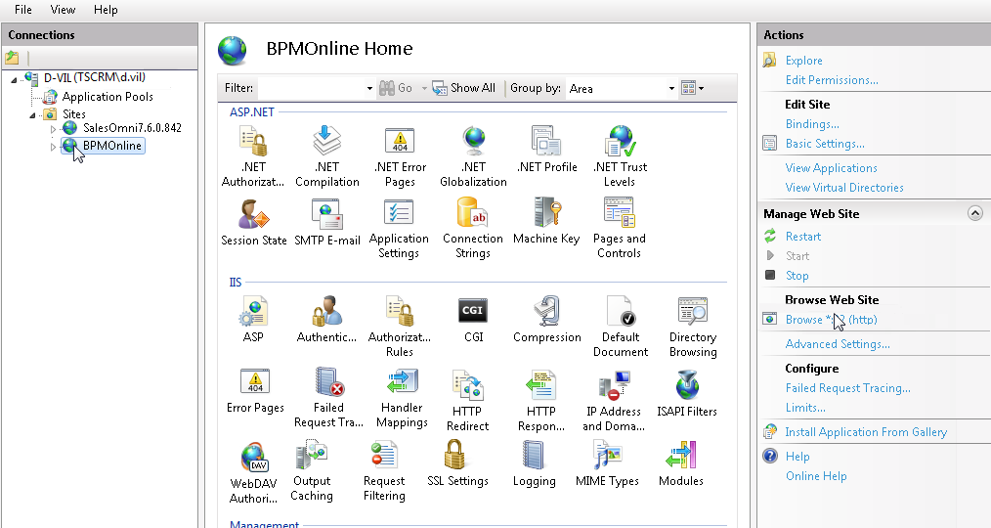Collapse the D-VIL server node

click(x=14, y=79)
